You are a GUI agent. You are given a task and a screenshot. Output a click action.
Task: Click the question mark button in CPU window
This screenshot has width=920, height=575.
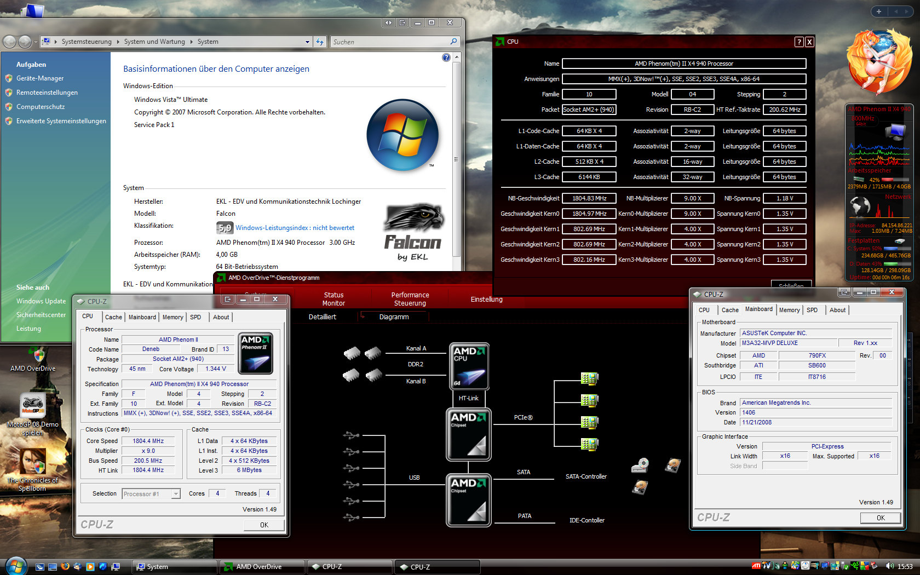[799, 42]
